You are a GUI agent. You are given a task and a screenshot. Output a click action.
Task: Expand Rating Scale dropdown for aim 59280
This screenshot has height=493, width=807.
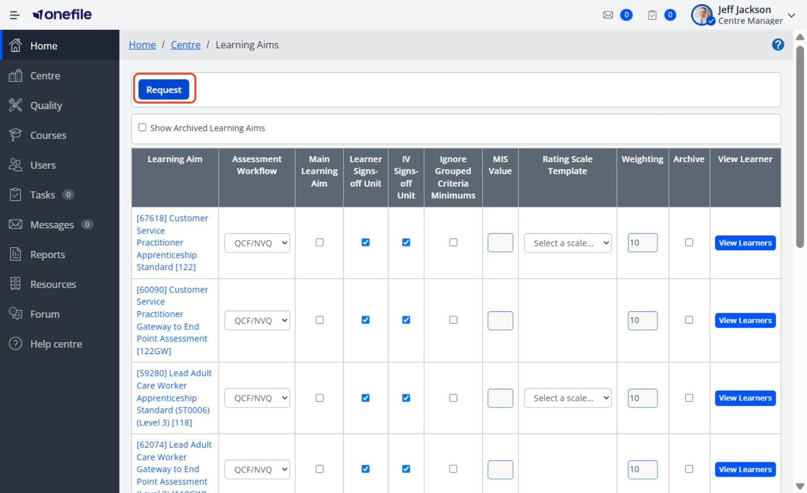pyautogui.click(x=567, y=398)
